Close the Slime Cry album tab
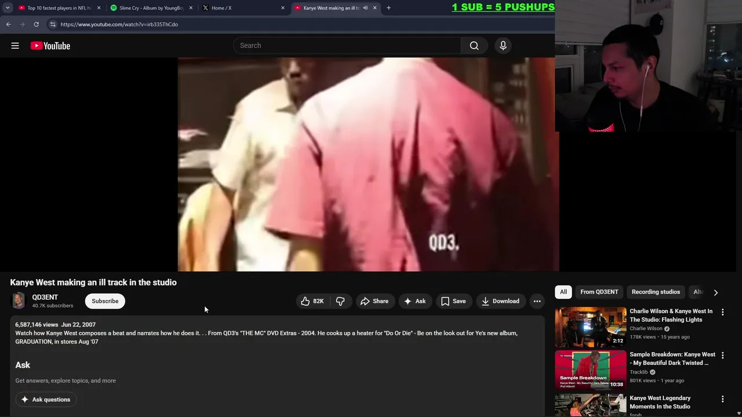The height and width of the screenshot is (417, 742). click(191, 8)
